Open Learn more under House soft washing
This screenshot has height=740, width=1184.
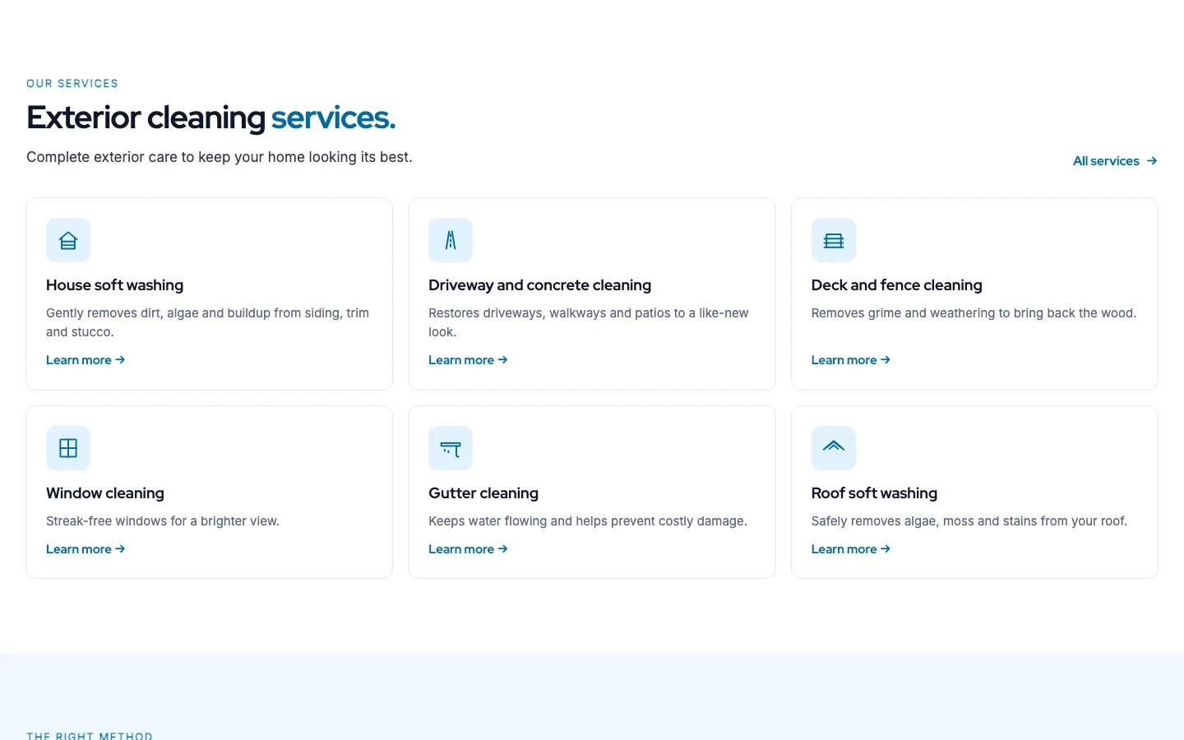click(x=86, y=360)
